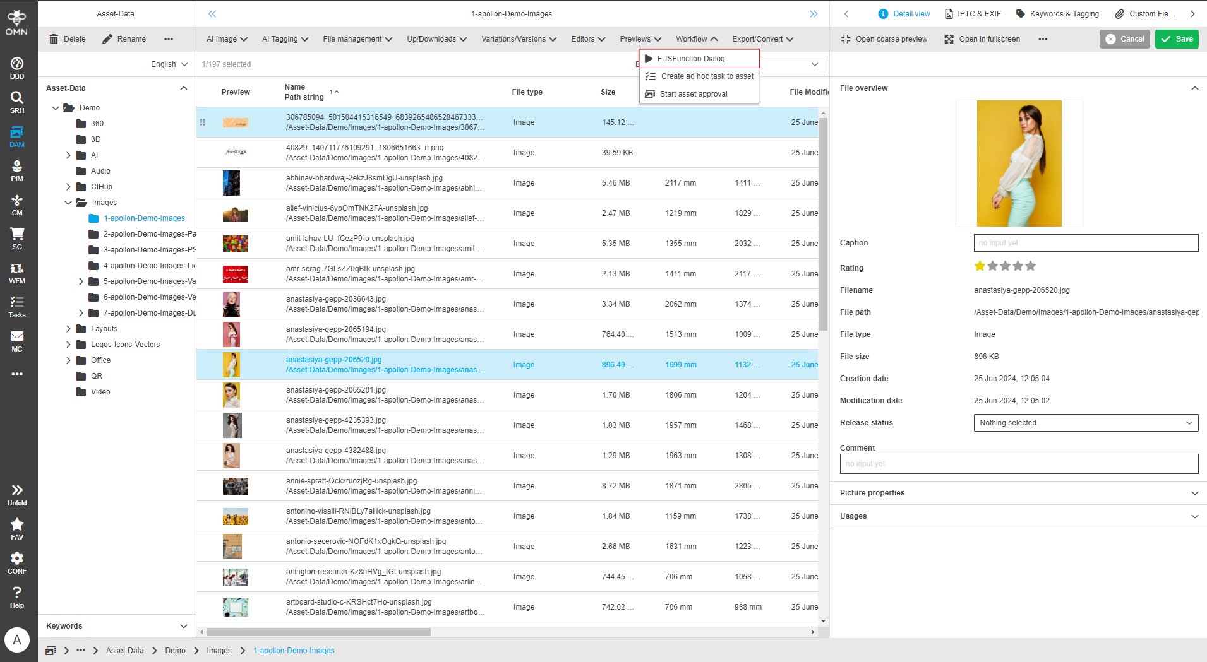Viewport: 1207px width, 662px height.
Task: Open the WFM workflow module
Action: 17,272
